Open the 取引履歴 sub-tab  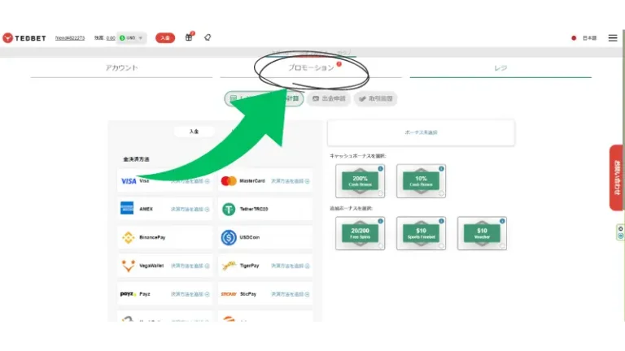(375, 98)
